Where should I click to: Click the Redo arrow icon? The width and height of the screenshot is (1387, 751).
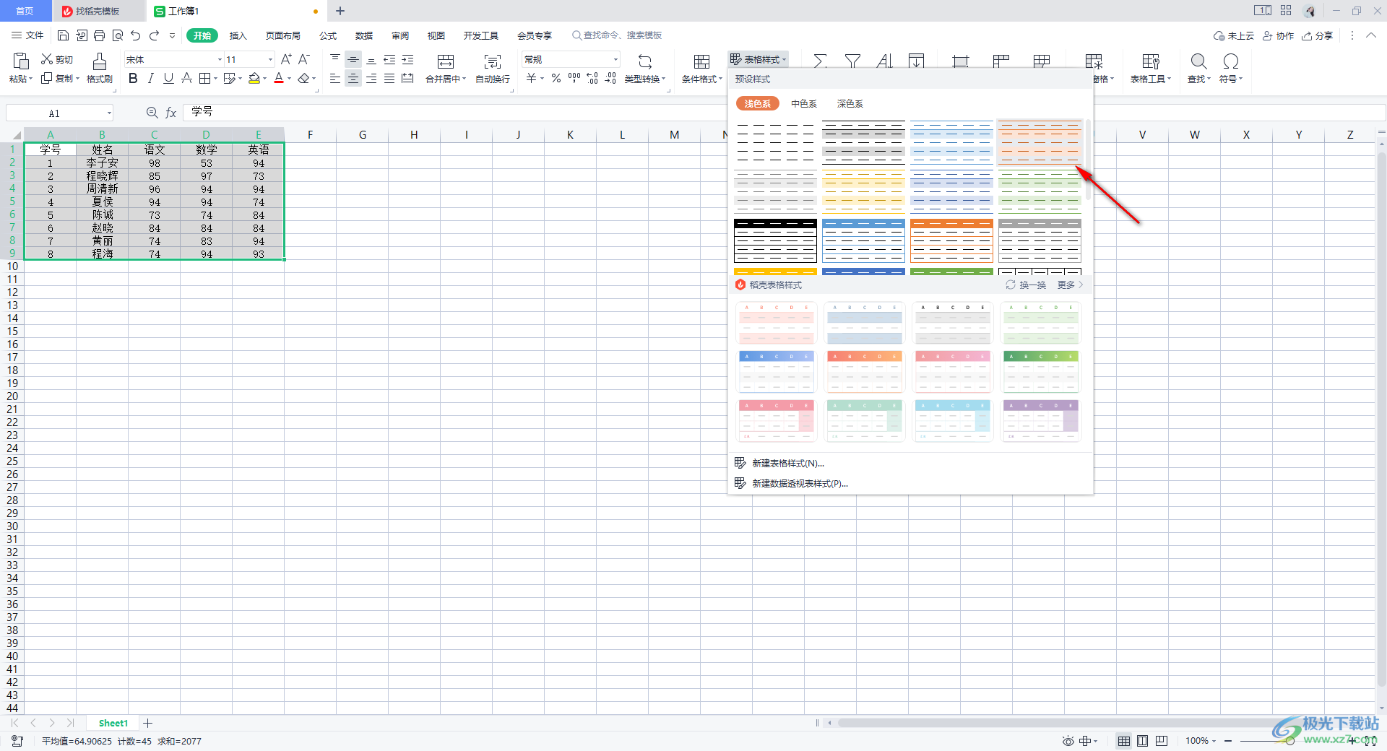[154, 35]
